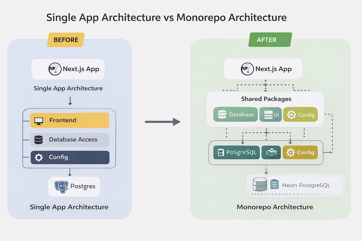Screen dimensions: 362x241
Task: Click the stacked-bars icon in the UI chip
Action: 268,115
